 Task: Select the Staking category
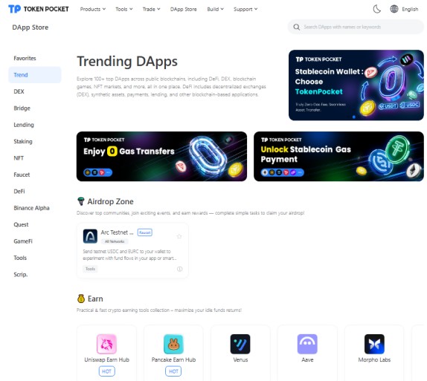(23, 141)
